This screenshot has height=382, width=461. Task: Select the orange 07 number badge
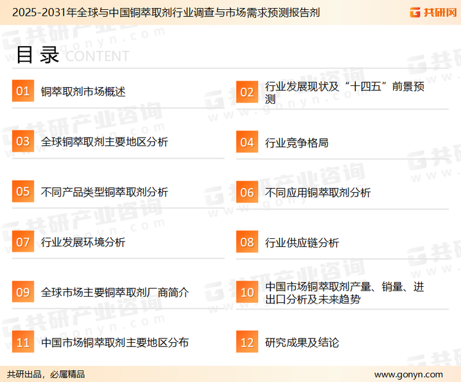point(23,241)
